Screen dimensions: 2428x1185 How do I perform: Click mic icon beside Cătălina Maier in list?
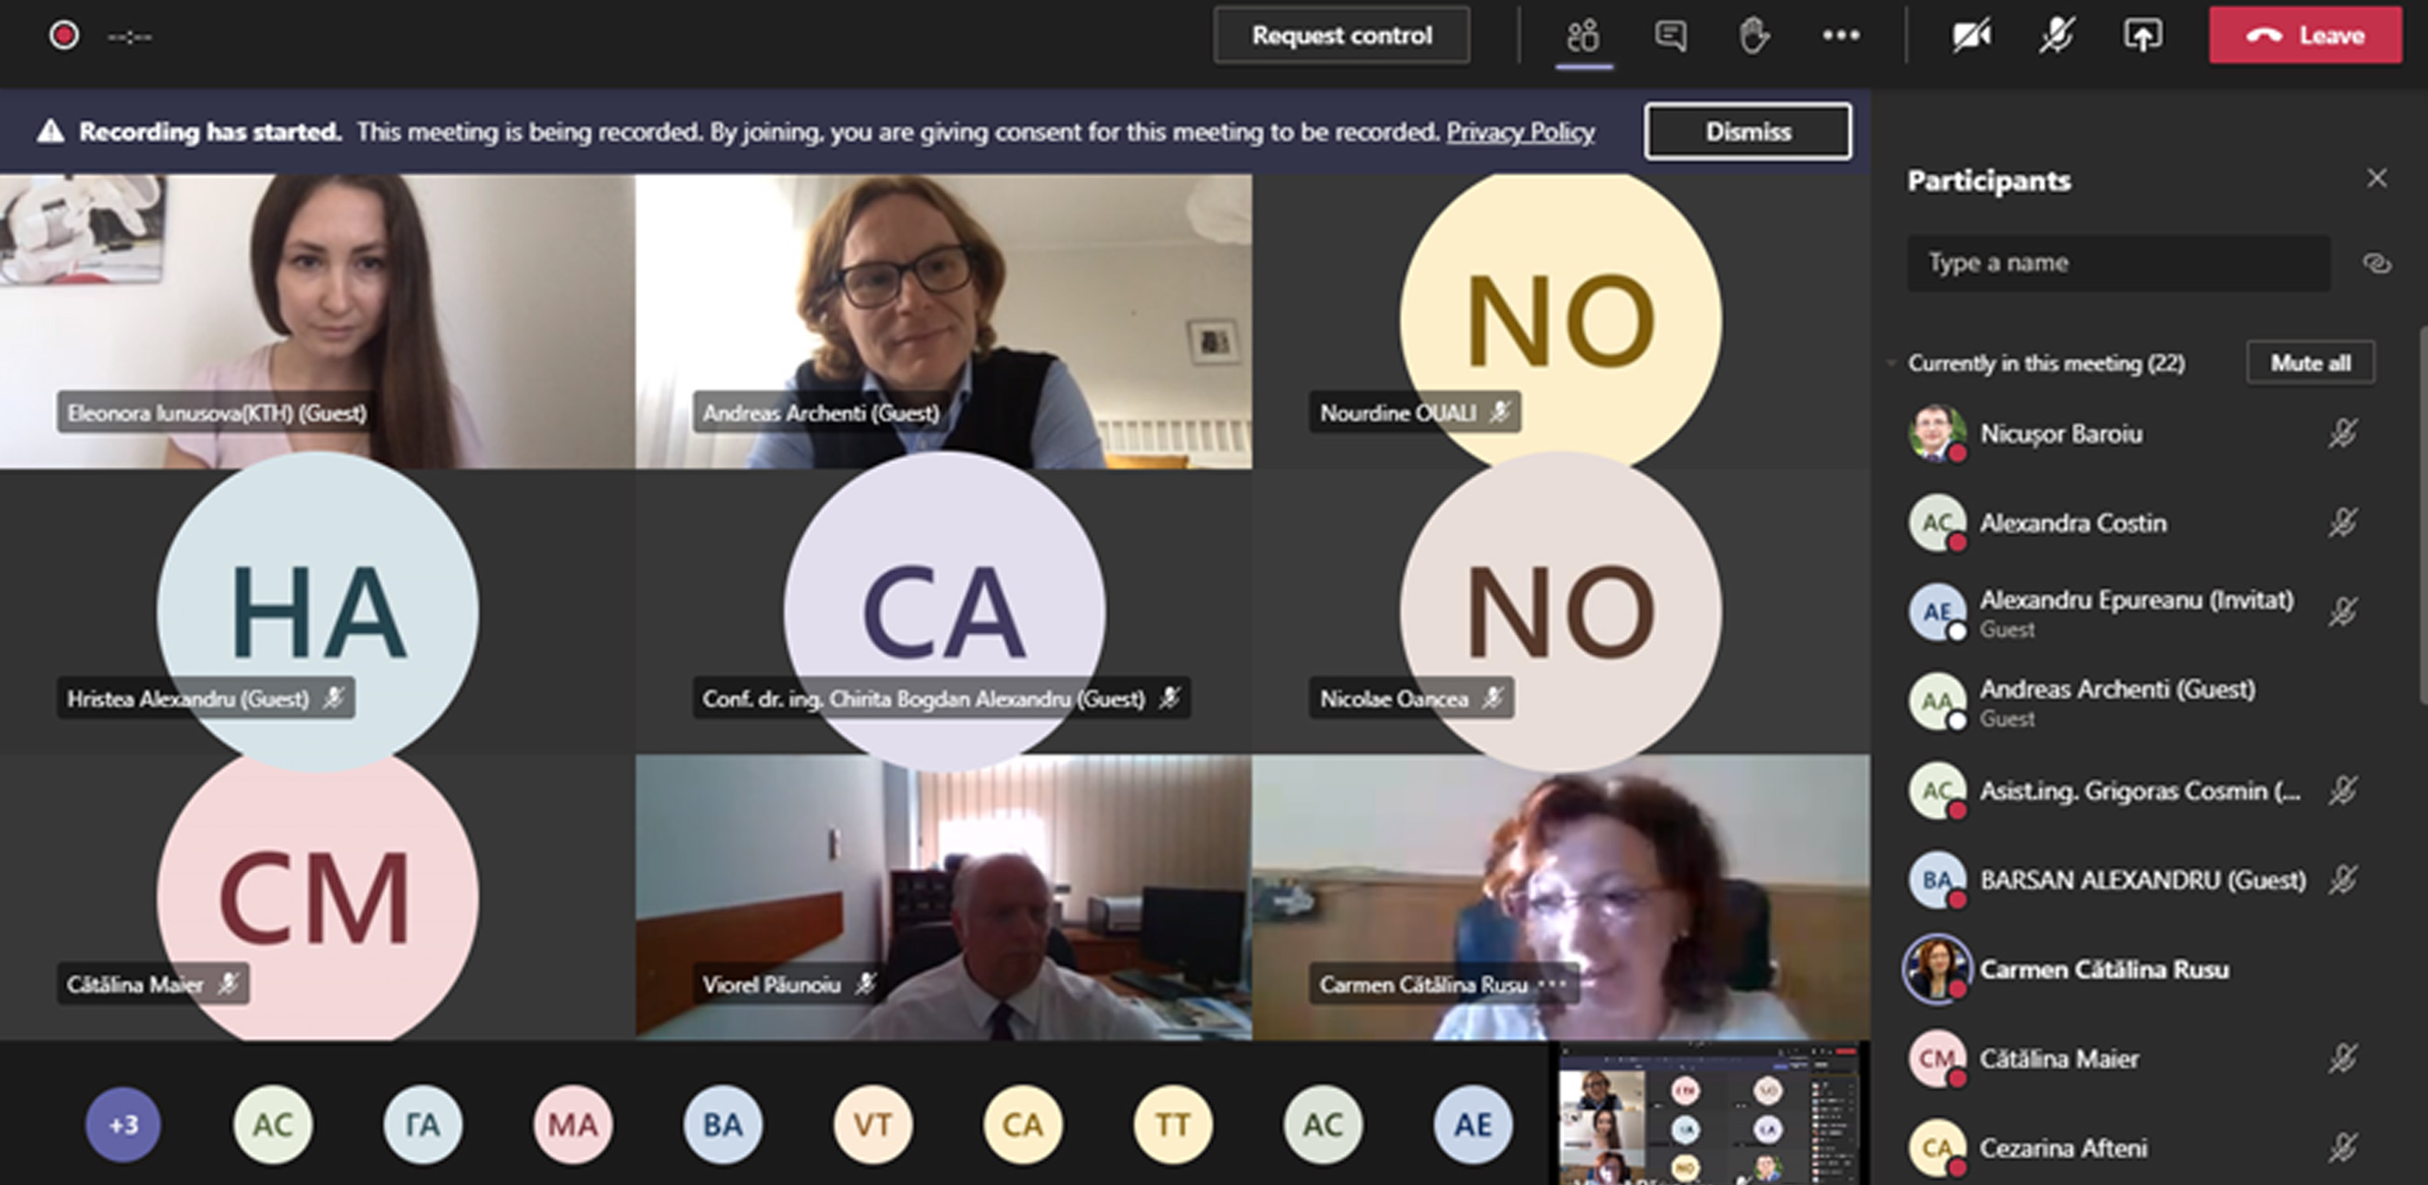tap(2342, 1059)
